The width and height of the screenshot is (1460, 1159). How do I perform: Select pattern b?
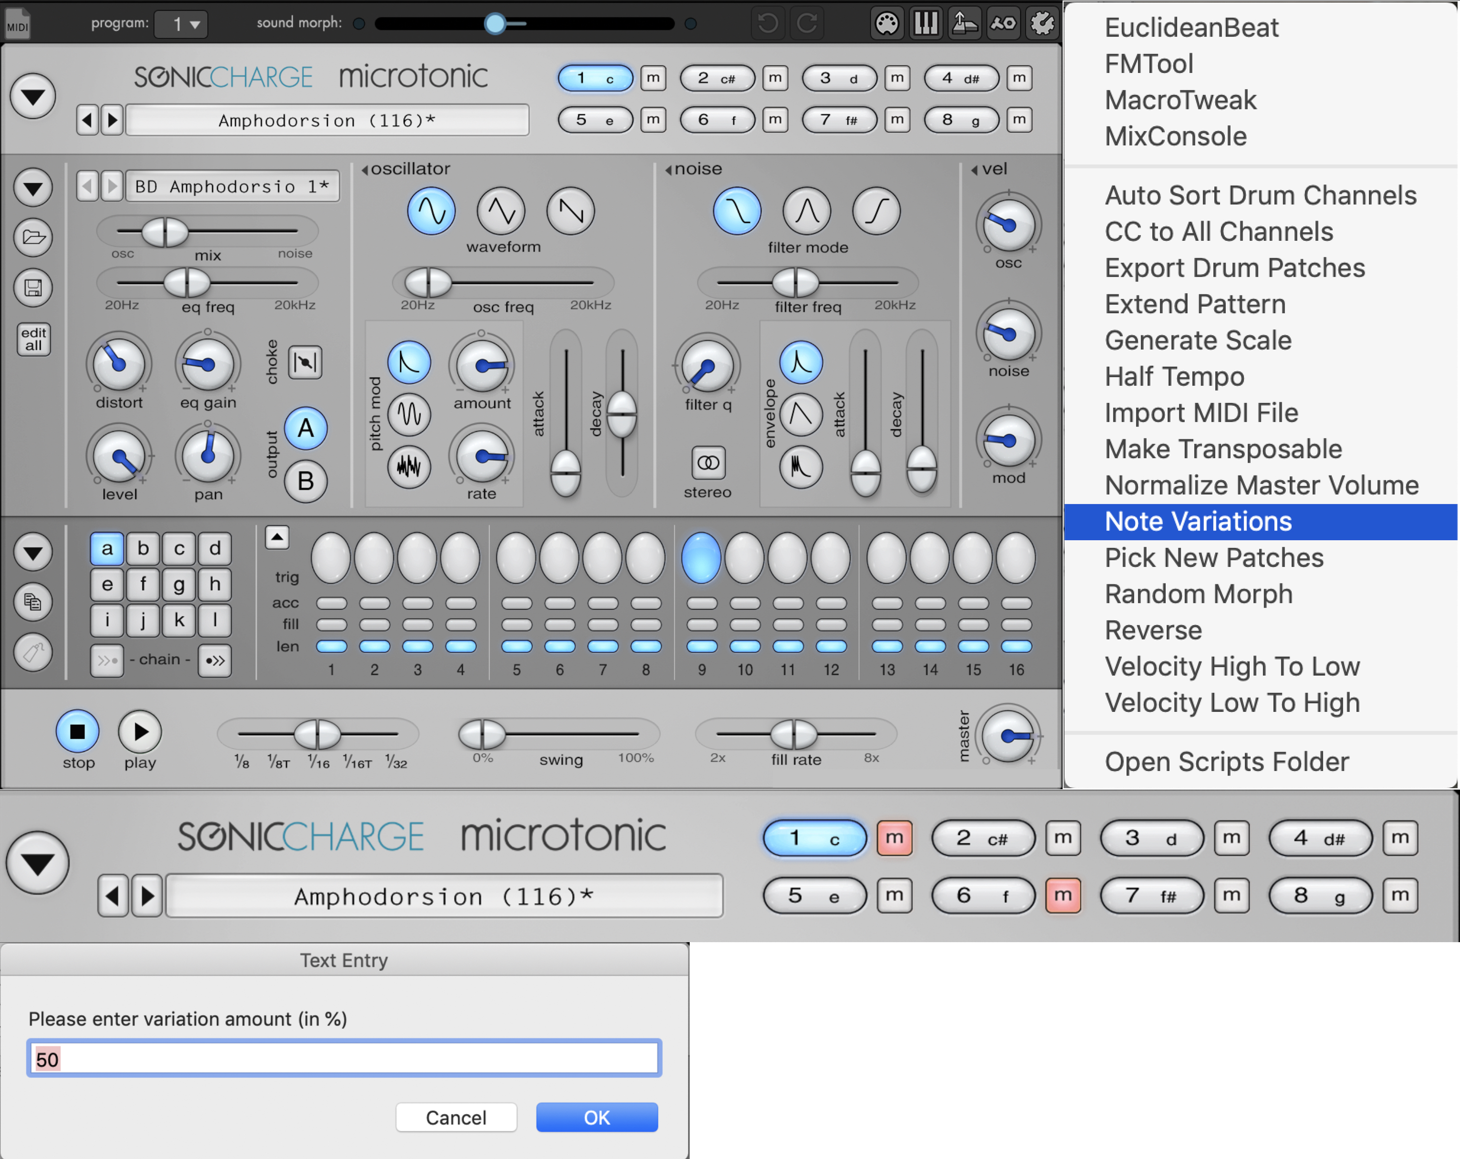pos(143,548)
